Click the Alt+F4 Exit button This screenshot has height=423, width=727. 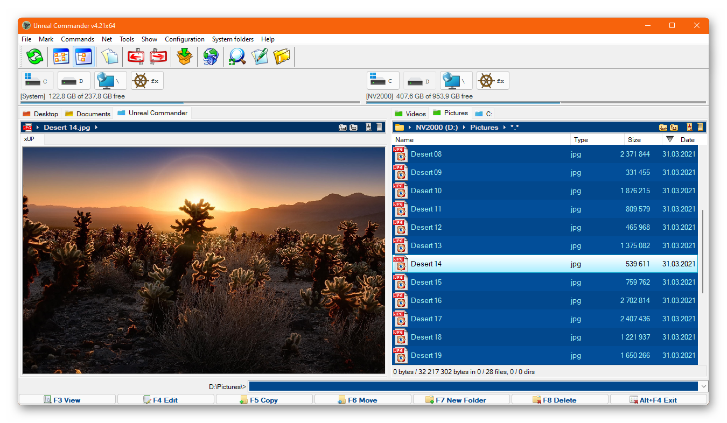tap(659, 400)
